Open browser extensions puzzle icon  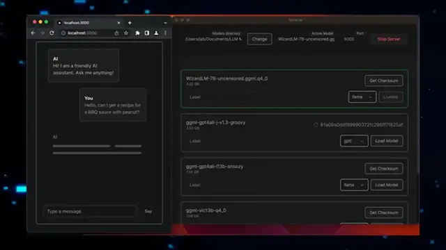[x=138, y=33]
